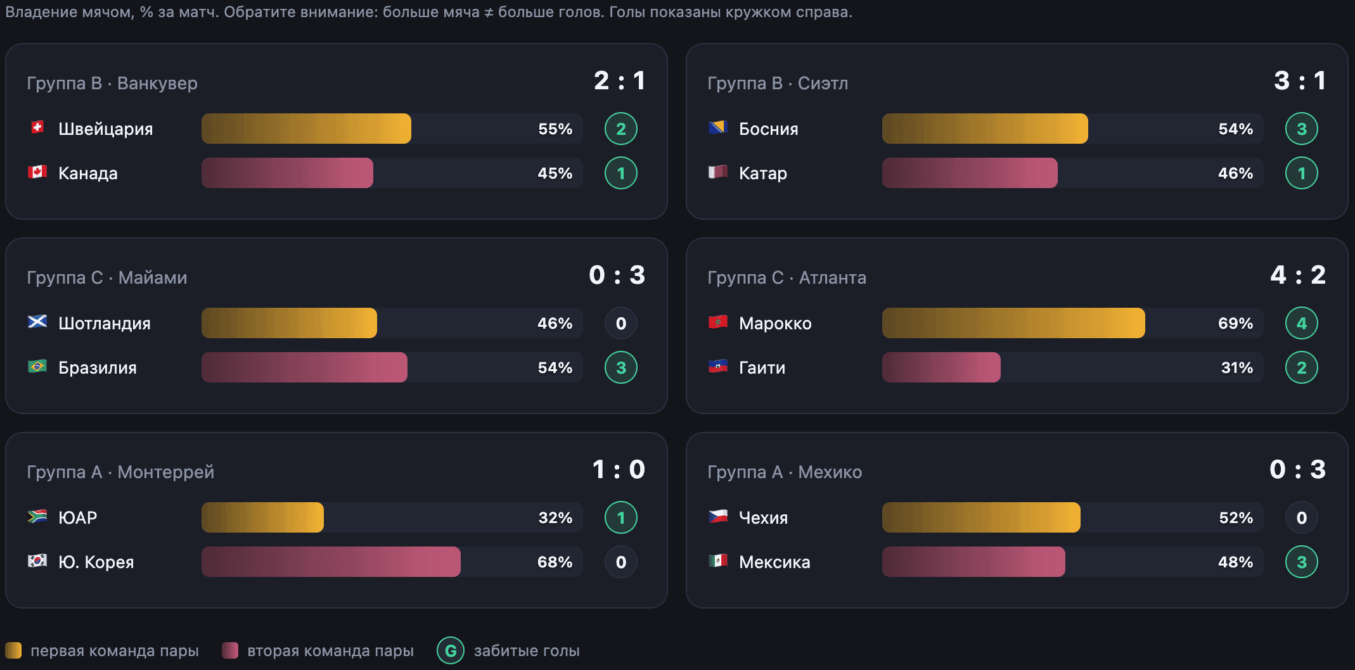The width and height of the screenshot is (1355, 670).
Task: Click the Canada flag icon
Action: pyautogui.click(x=37, y=172)
